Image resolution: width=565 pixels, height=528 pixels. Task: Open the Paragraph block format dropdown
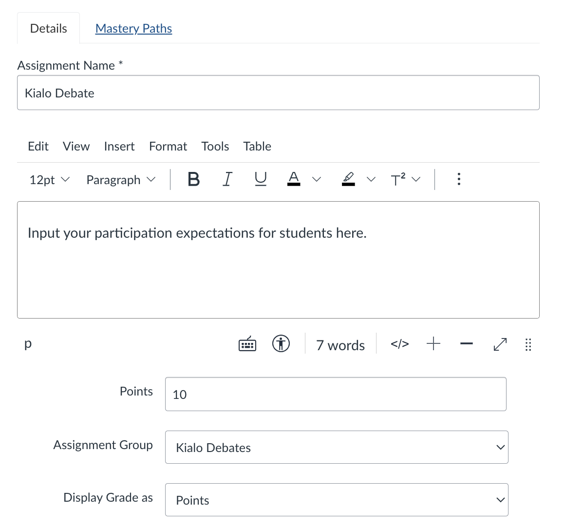click(121, 180)
